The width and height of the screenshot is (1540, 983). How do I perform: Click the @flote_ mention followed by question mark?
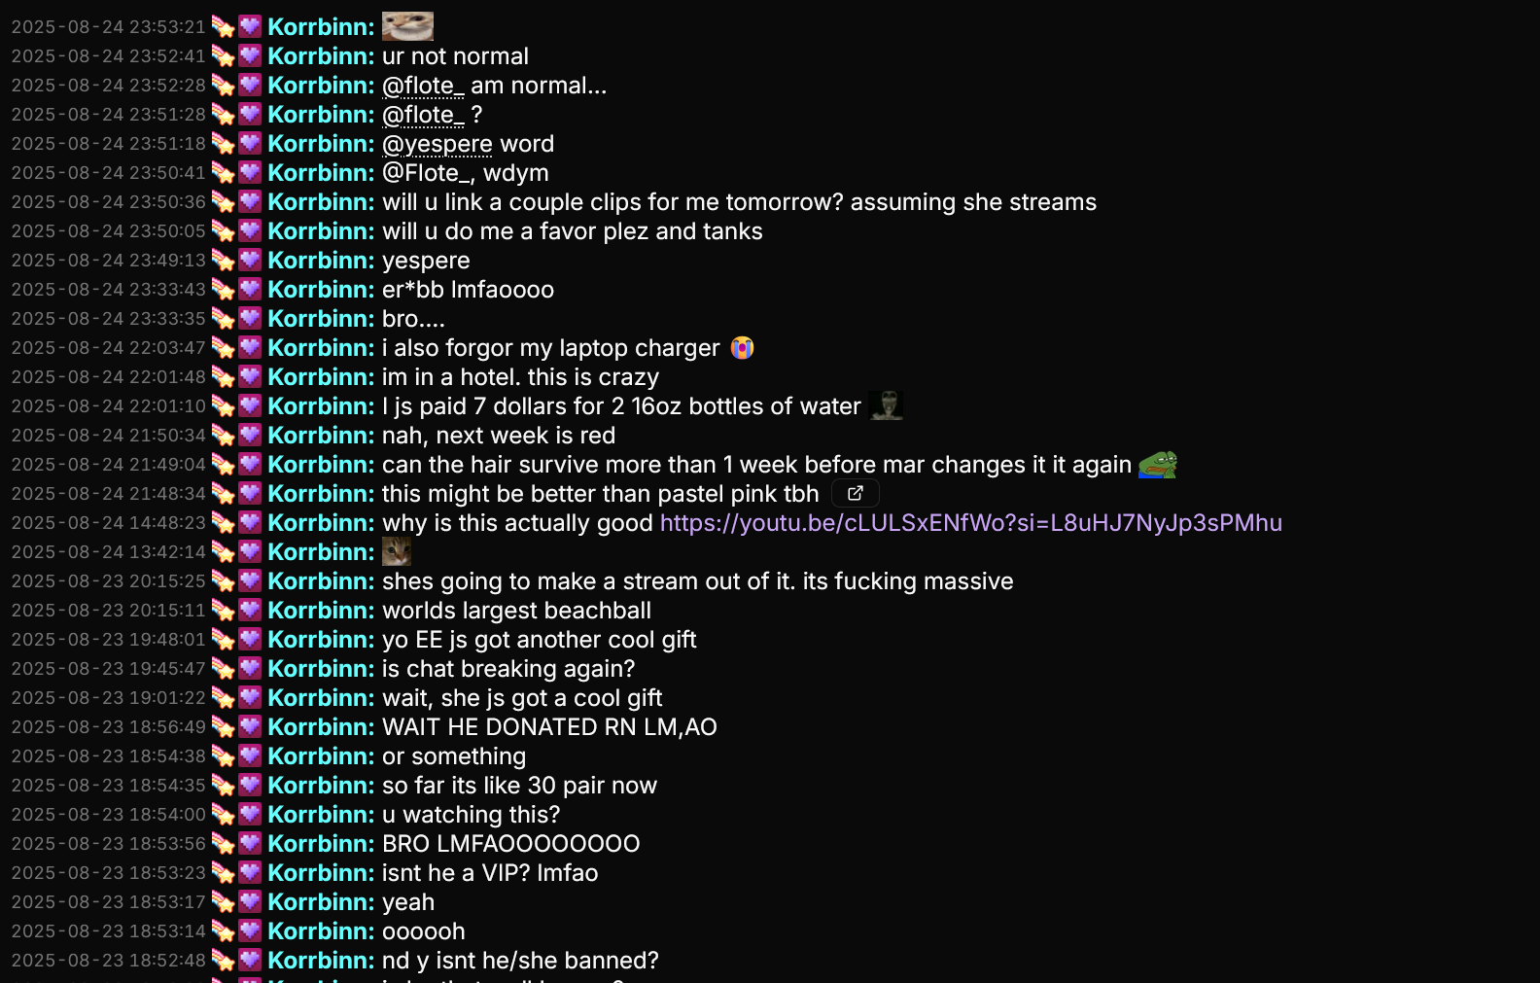point(423,115)
